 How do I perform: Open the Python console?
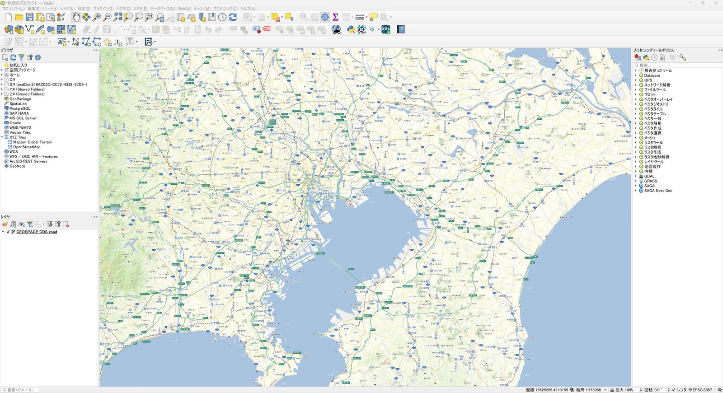point(351,29)
